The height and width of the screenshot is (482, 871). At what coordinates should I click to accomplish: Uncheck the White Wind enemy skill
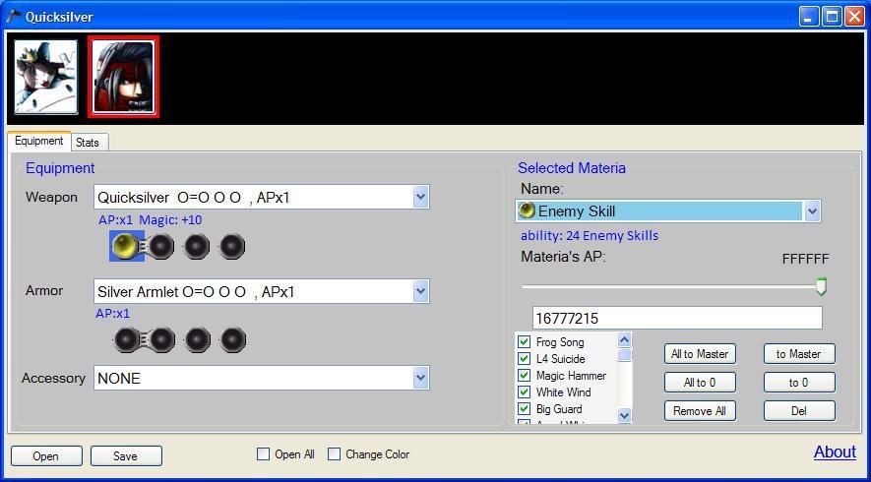pyautogui.click(x=524, y=392)
